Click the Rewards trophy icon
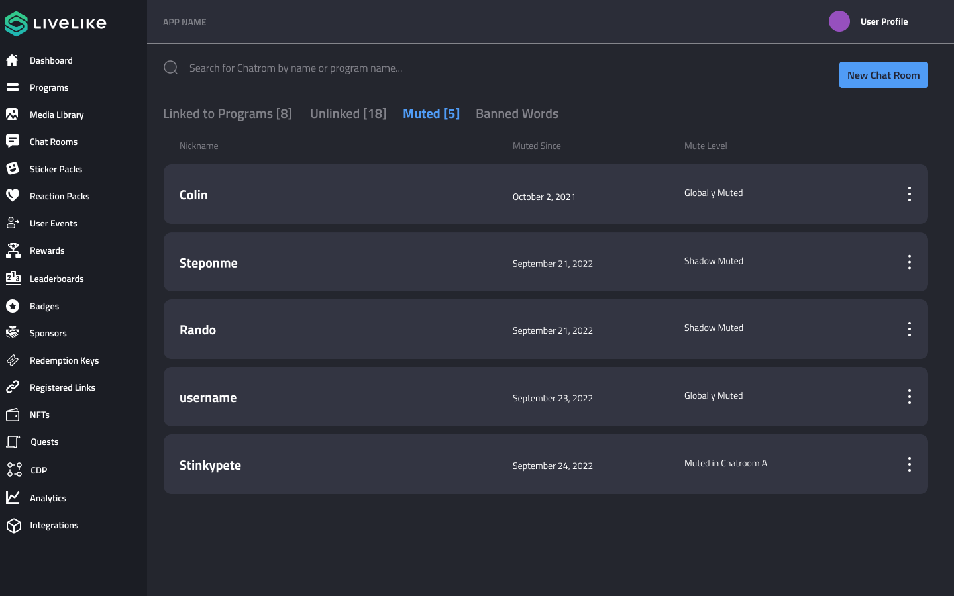The width and height of the screenshot is (954, 596). (x=13, y=250)
